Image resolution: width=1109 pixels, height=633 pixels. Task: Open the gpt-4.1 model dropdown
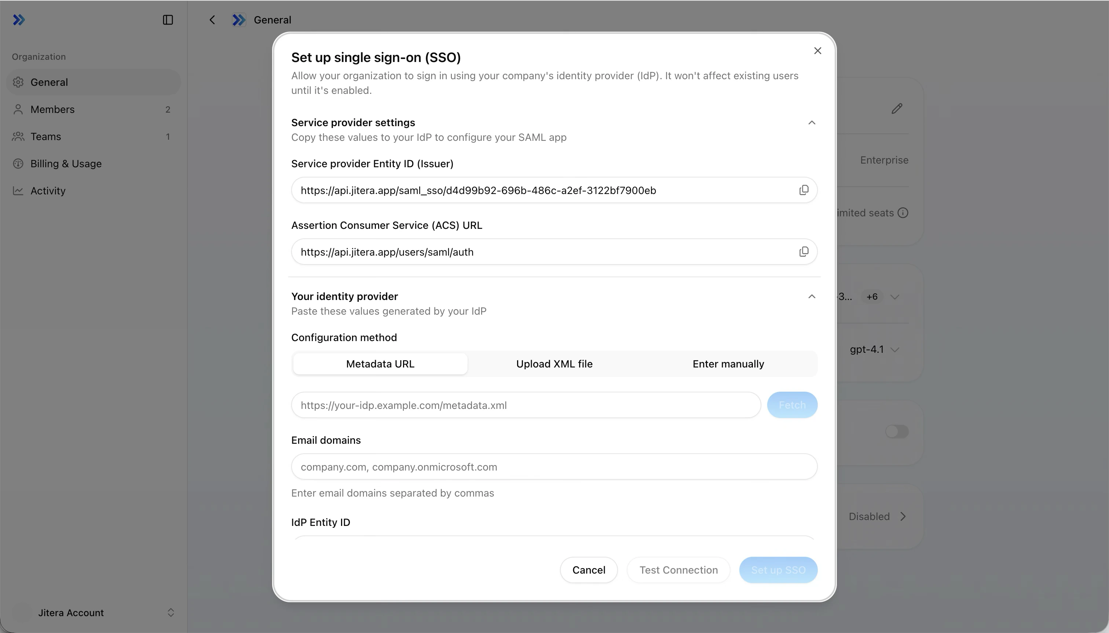pos(874,350)
